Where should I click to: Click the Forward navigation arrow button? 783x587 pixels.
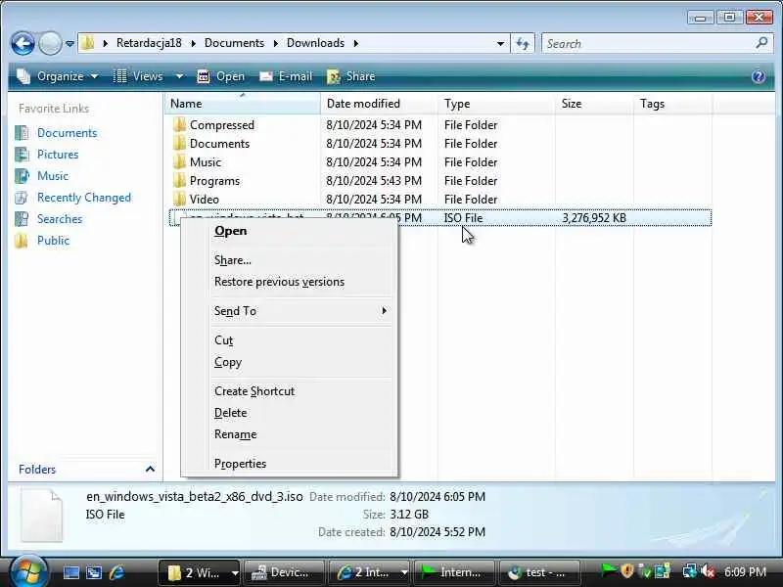pyautogui.click(x=50, y=43)
